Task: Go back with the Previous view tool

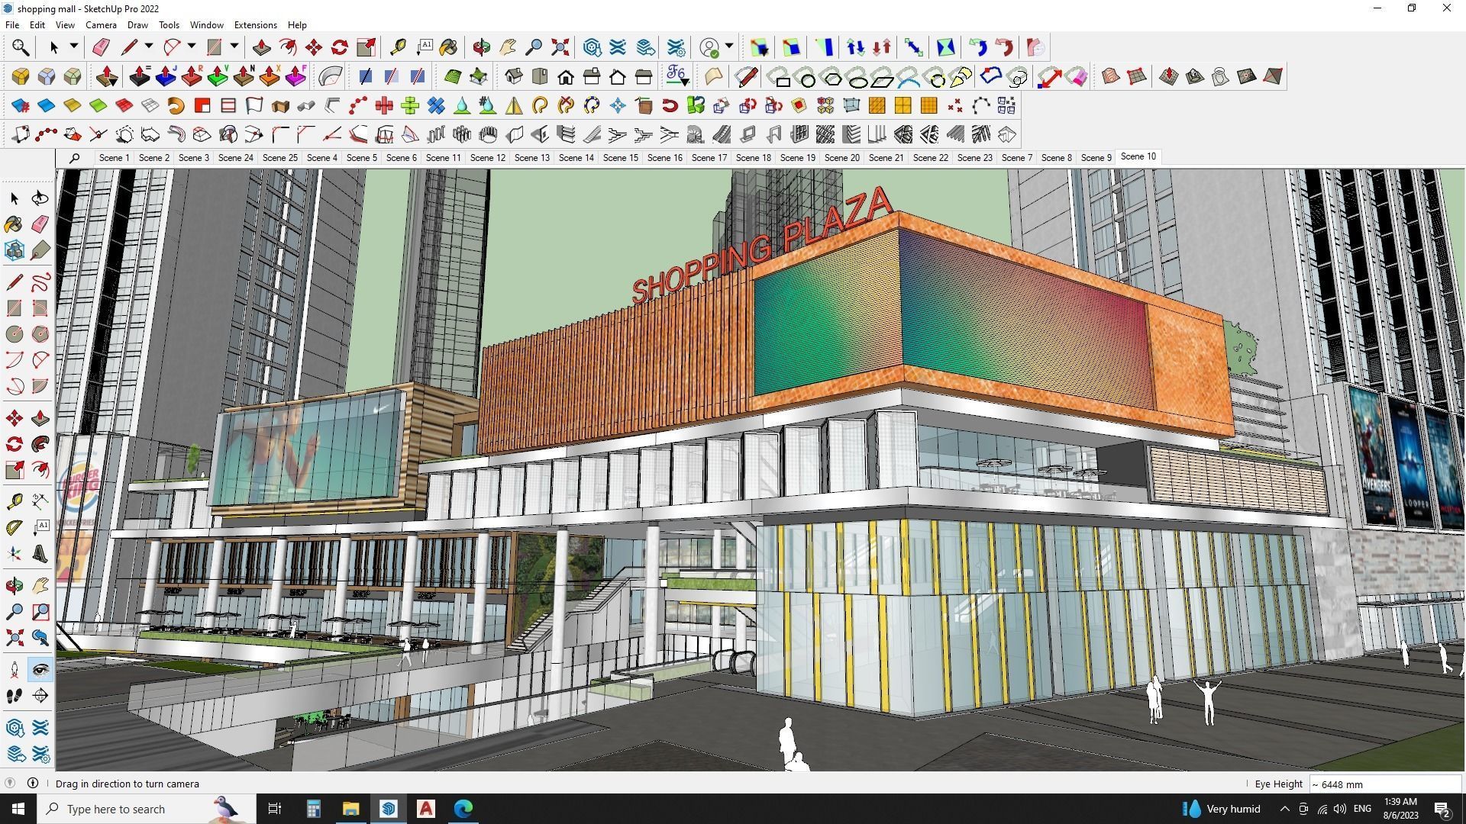Action: tap(40, 638)
